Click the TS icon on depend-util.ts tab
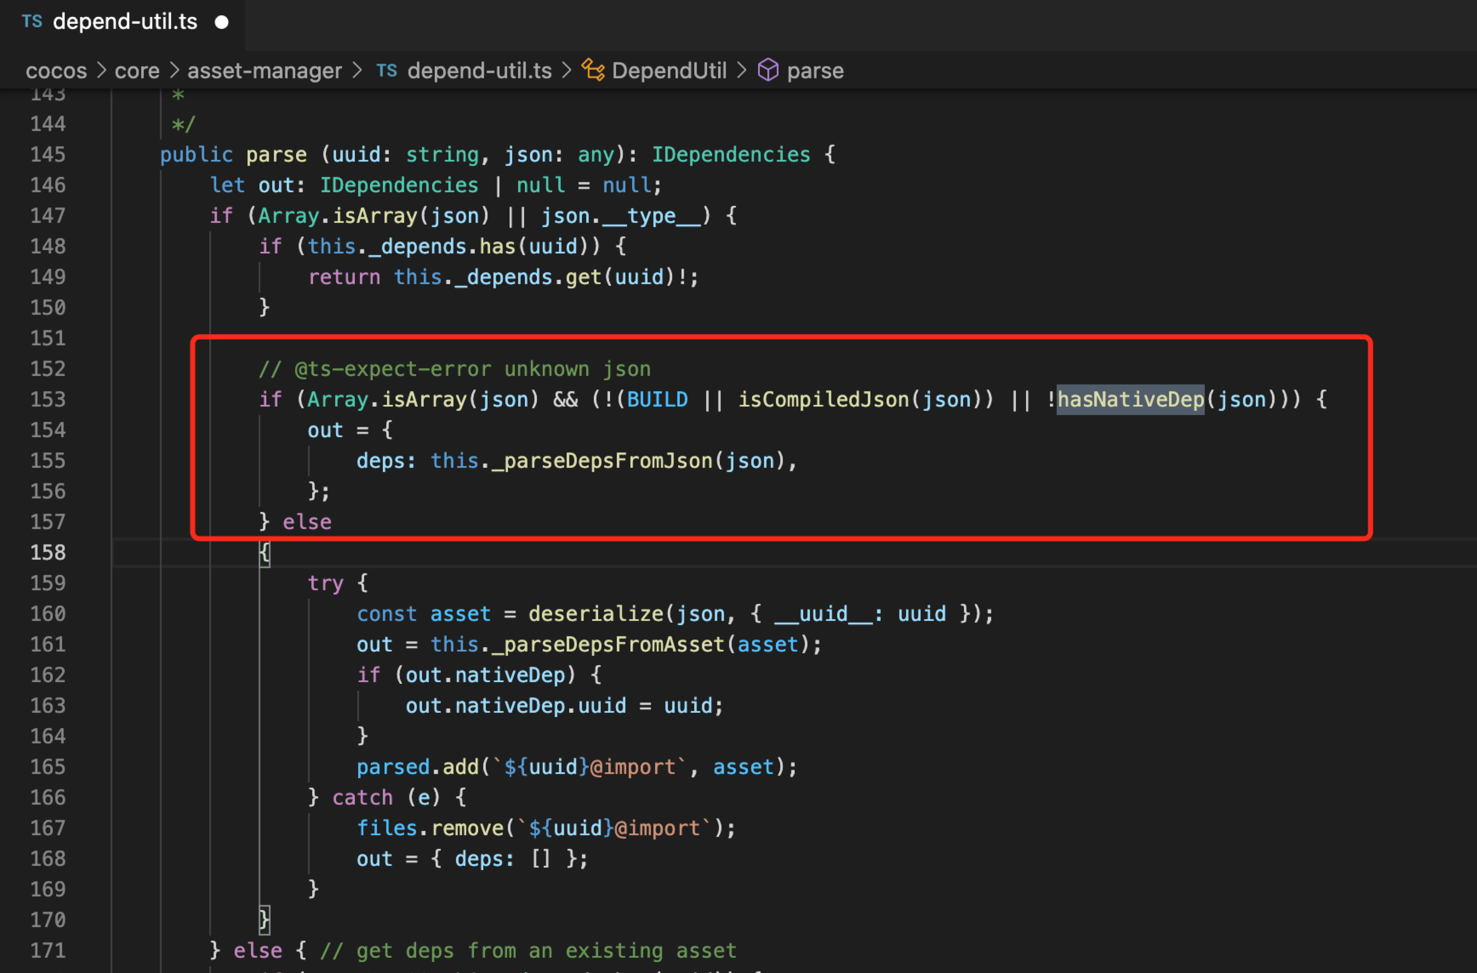 [31, 22]
